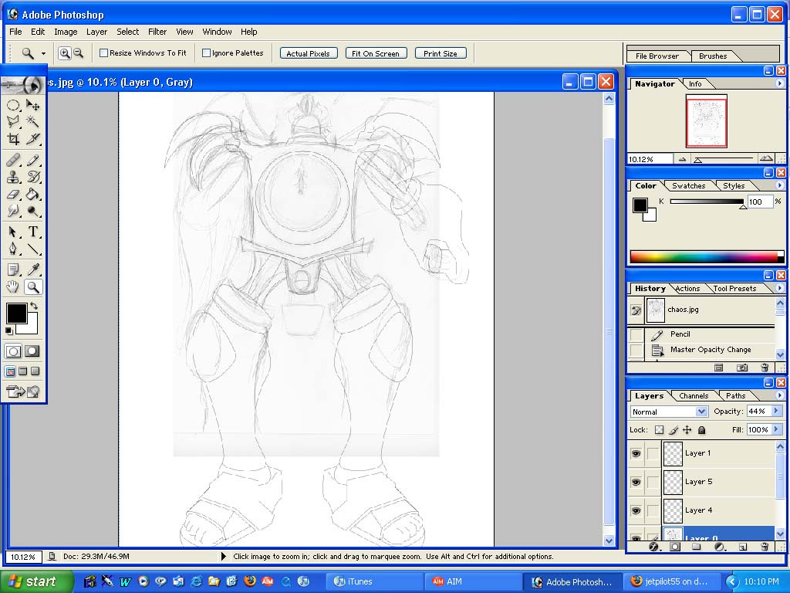Hide Layer 4 using its eye icon

coord(636,511)
